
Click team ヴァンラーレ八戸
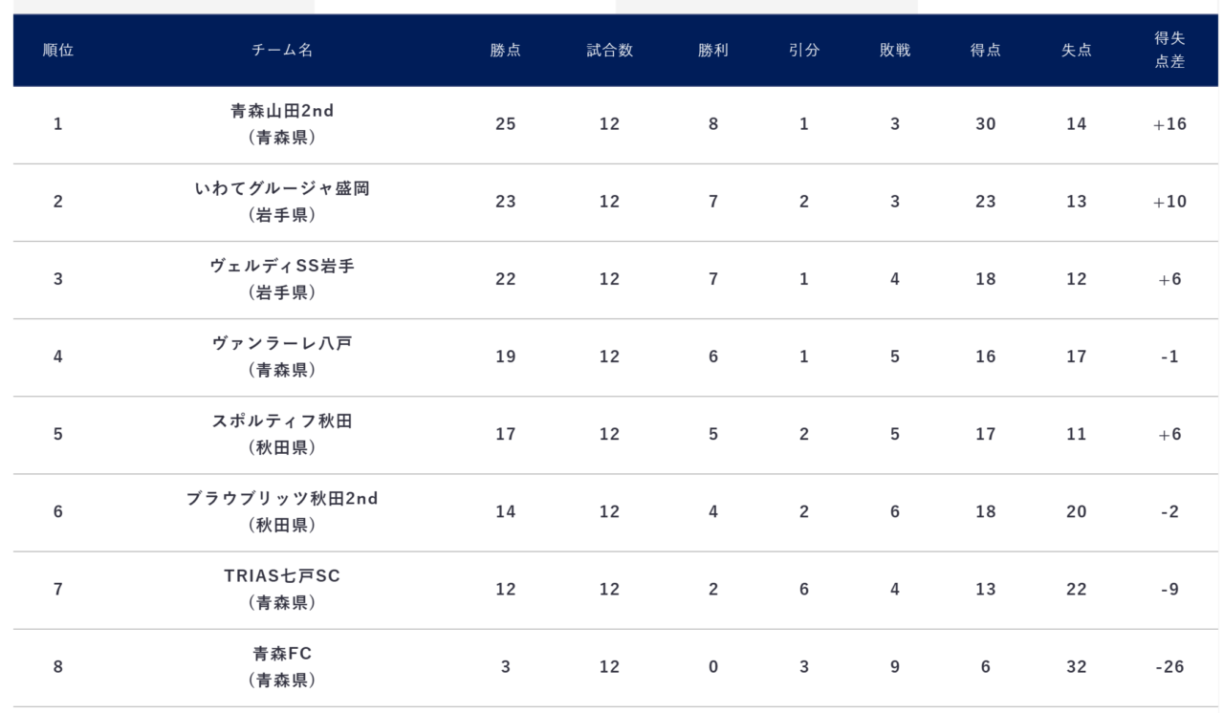click(282, 344)
